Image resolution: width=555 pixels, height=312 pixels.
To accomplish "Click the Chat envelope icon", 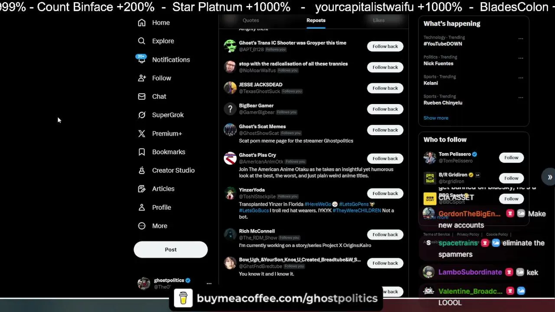I will pyautogui.click(x=142, y=96).
